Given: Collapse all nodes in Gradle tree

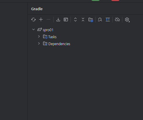Looking at the screenshot, I should 83,20.
